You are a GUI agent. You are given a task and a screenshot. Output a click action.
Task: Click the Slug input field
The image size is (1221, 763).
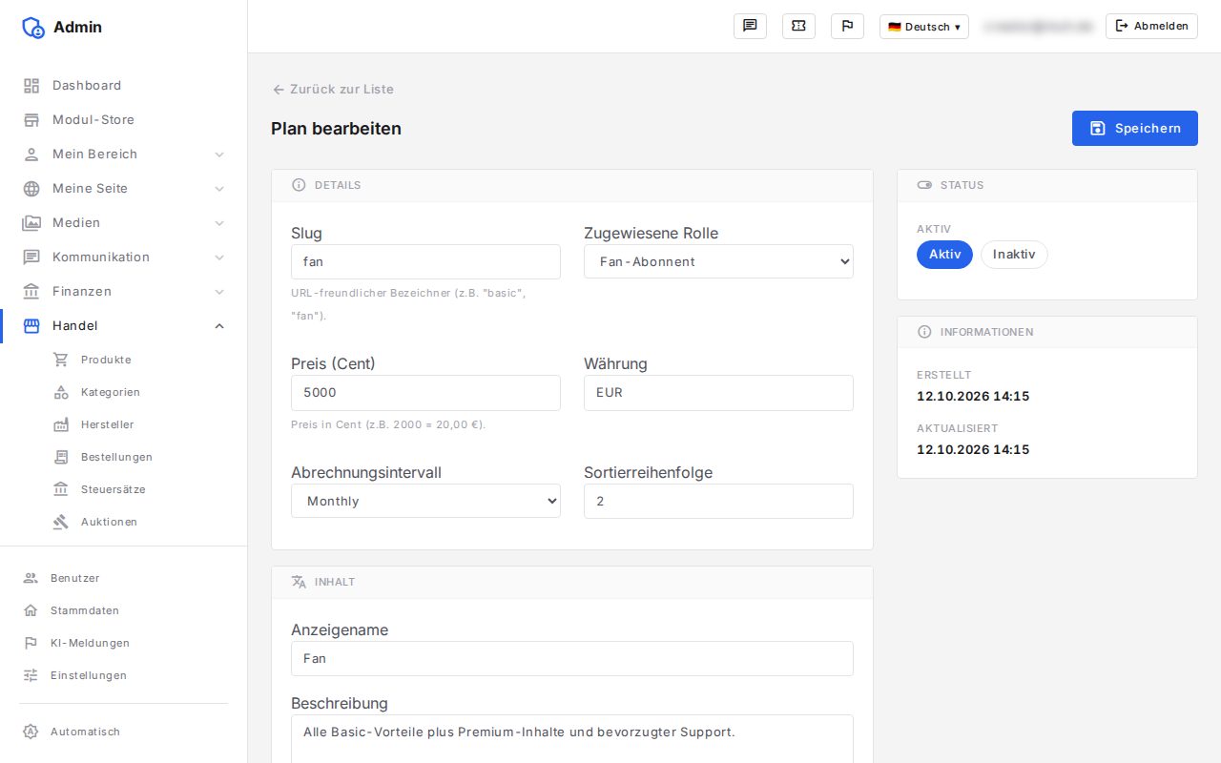425,261
